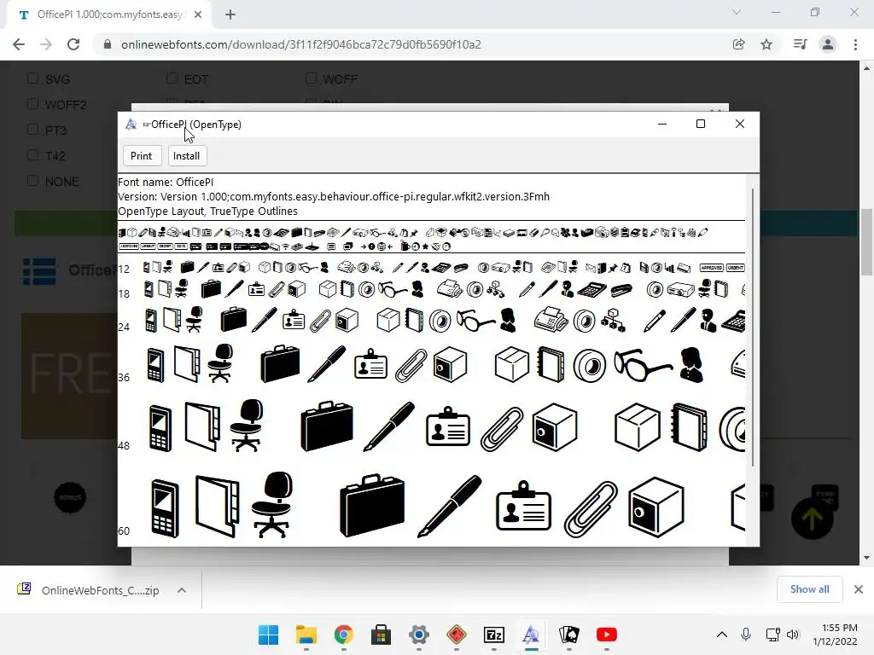Viewport: 874px width, 655px height.
Task: Share this page icon in address bar
Action: click(739, 44)
